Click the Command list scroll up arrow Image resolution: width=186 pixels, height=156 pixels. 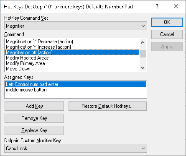pyautogui.click(x=143, y=42)
